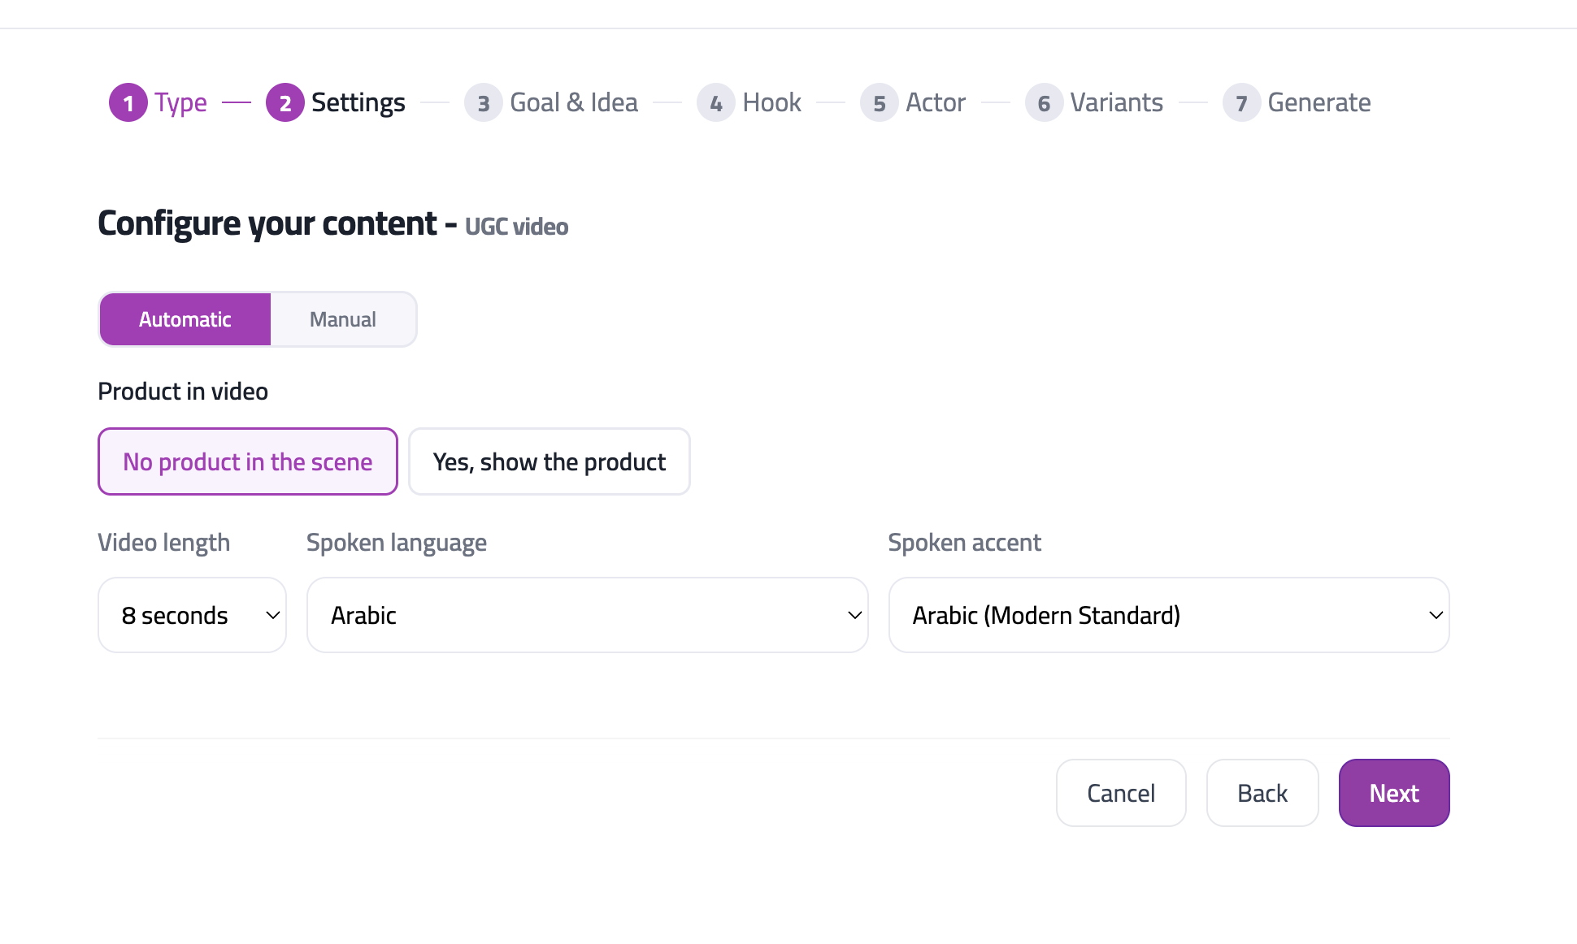The width and height of the screenshot is (1577, 944).
Task: Click the Cancel button
Action: pyautogui.click(x=1121, y=793)
